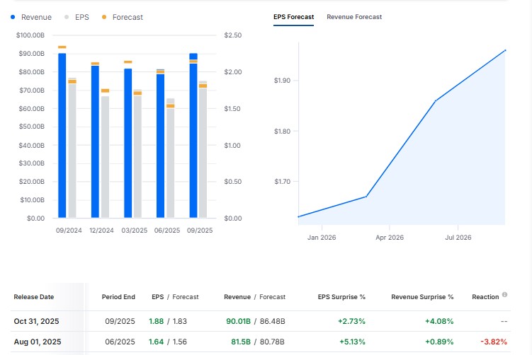532x355 pixels.
Task: Click the Revenue Surprise % column header
Action: [x=421, y=297]
